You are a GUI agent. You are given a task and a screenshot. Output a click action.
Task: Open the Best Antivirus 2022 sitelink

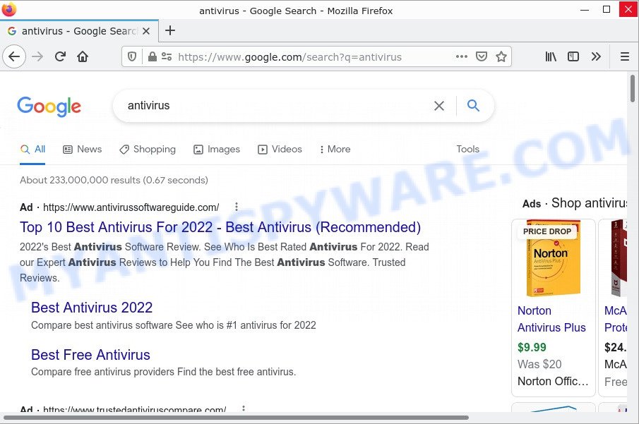coord(92,308)
